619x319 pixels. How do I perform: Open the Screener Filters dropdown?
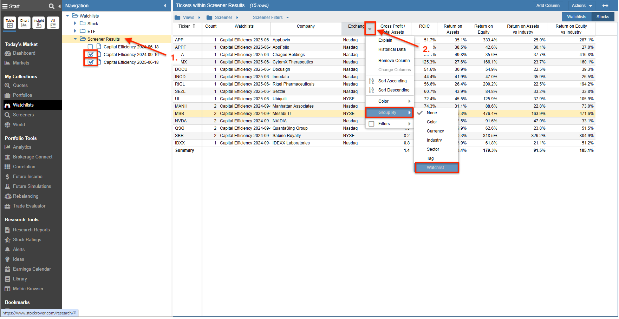(271, 18)
